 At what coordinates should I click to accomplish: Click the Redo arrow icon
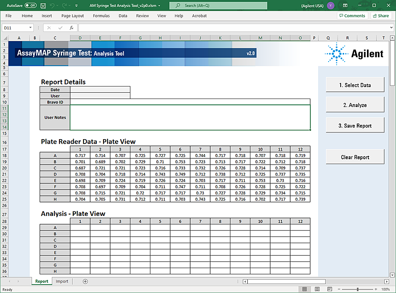(x=64, y=5)
